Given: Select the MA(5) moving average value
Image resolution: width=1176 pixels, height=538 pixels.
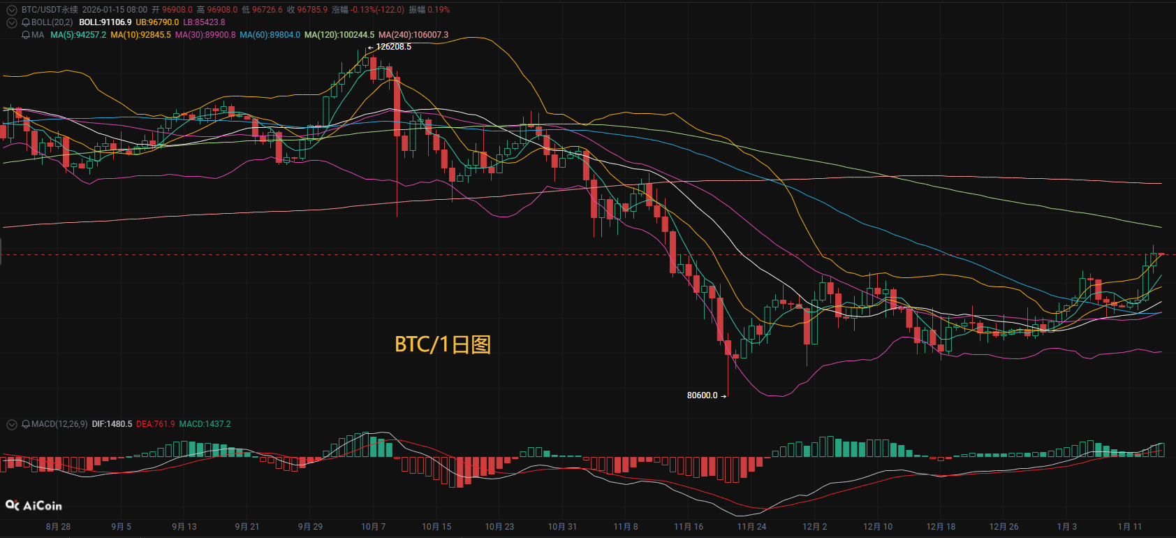Looking at the screenshot, I should pos(78,35).
